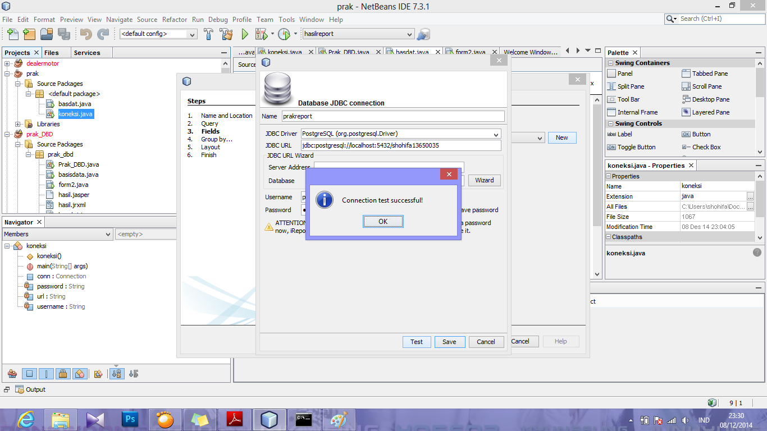Toggle the square Show Fields filter in Navigator

30,373
